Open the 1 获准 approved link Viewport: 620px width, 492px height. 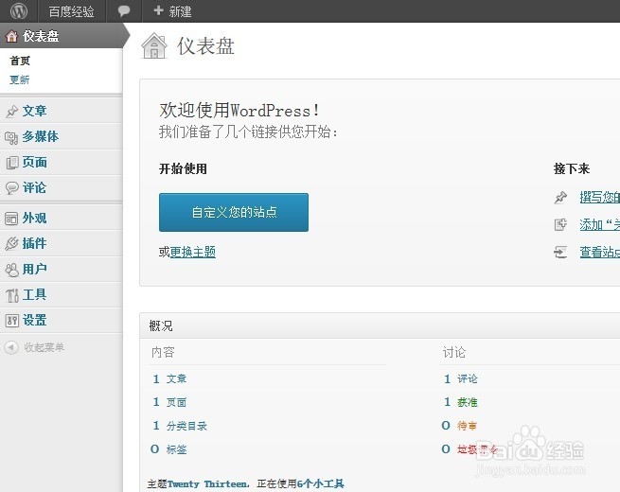point(461,402)
